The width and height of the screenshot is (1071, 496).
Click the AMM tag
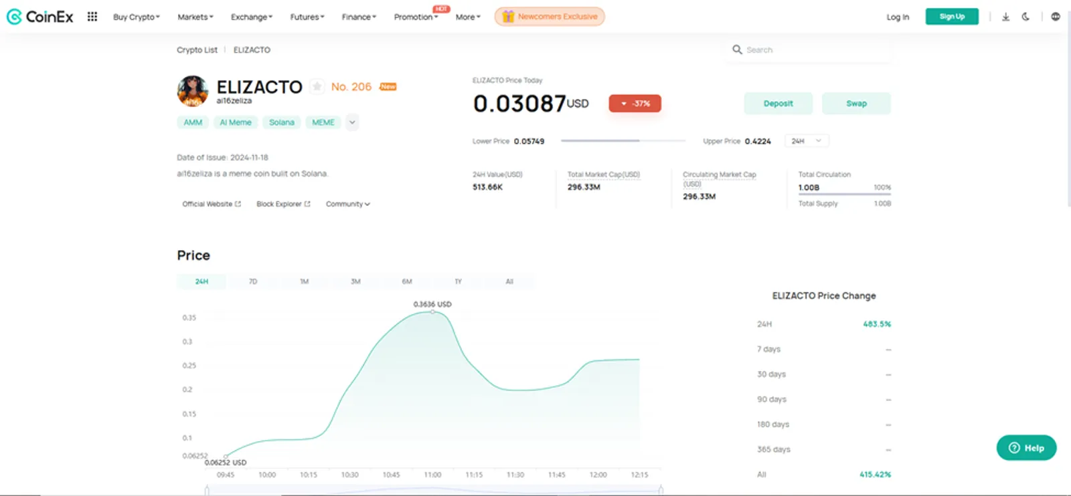(193, 122)
